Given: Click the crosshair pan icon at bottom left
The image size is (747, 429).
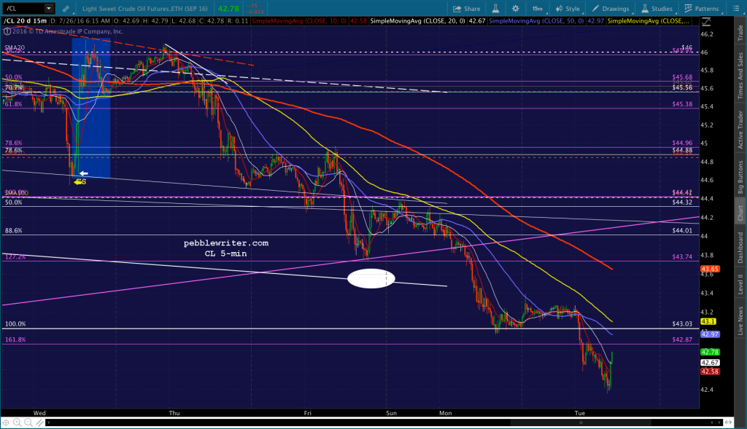Looking at the screenshot, I should [6, 422].
